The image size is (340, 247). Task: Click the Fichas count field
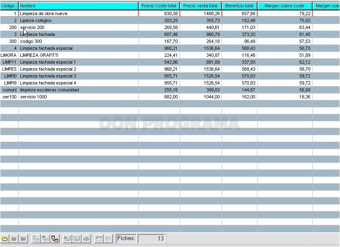151,238
